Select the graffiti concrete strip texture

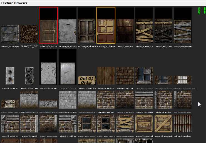(x=48, y=104)
